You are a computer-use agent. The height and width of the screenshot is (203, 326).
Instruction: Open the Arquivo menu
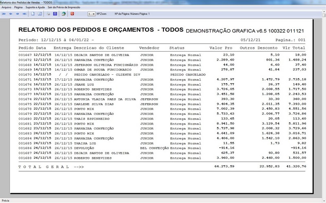[x=7, y=7]
